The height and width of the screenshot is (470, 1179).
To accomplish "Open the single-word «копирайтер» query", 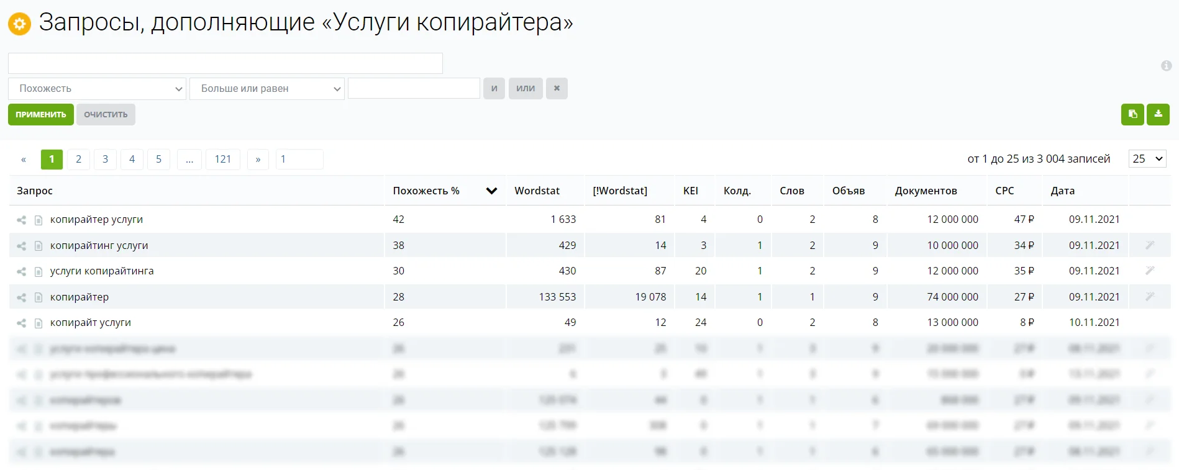I will point(80,297).
